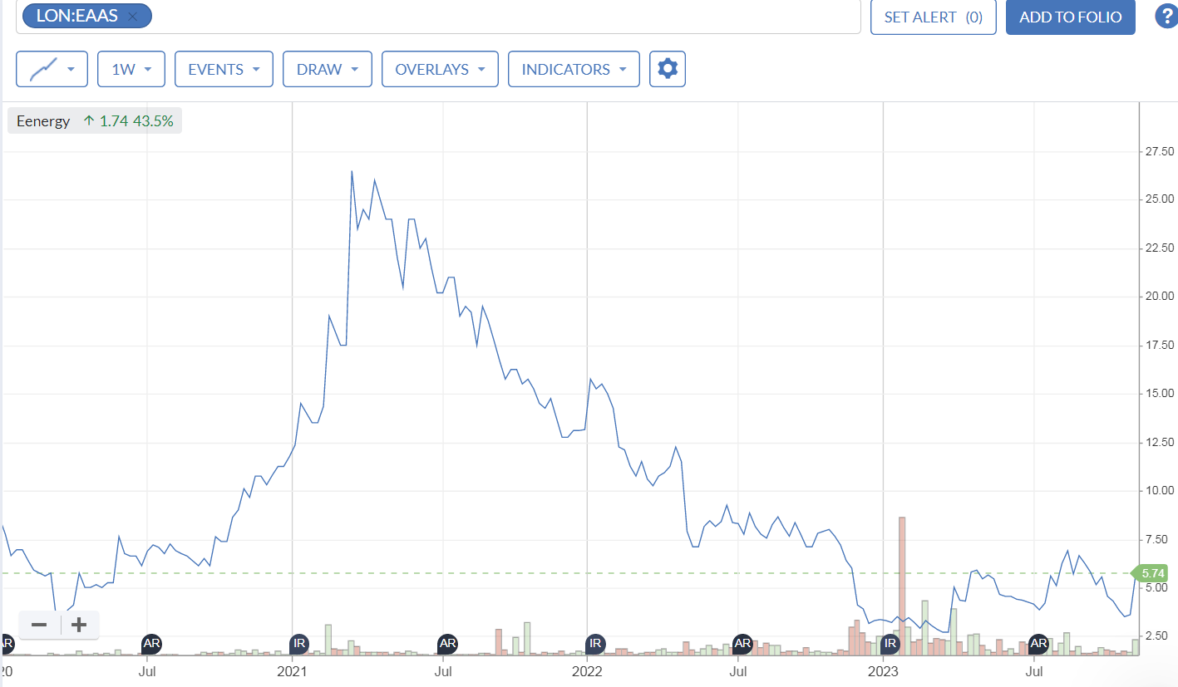Click the IR event marker at 2022

click(x=594, y=643)
